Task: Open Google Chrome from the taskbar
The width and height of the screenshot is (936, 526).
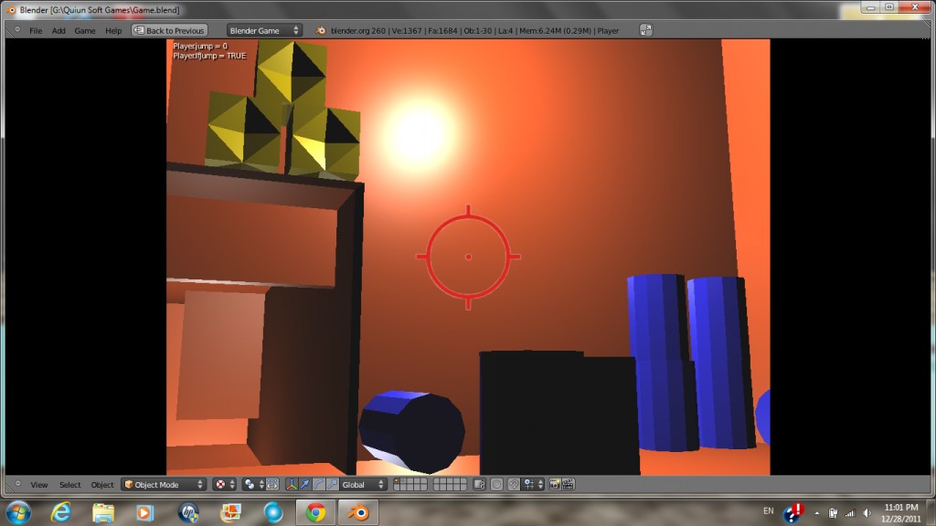Action: [x=315, y=512]
